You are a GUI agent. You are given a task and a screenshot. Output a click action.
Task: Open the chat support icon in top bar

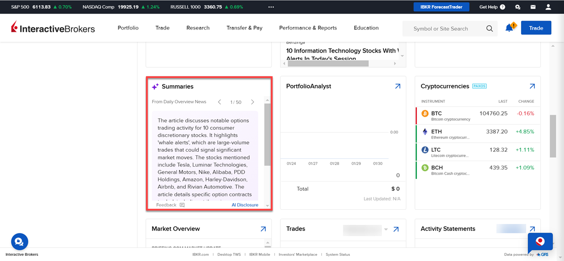point(517,7)
